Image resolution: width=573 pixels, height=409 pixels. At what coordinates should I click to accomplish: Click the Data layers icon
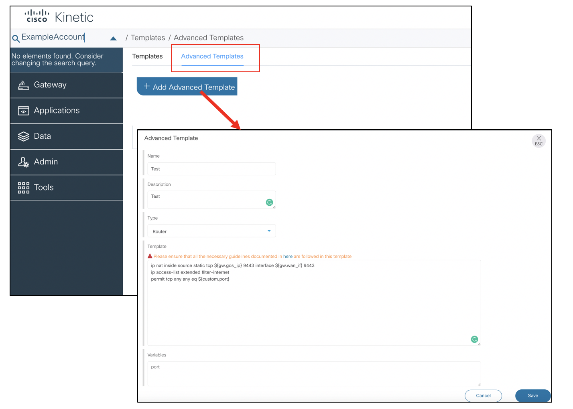24,137
